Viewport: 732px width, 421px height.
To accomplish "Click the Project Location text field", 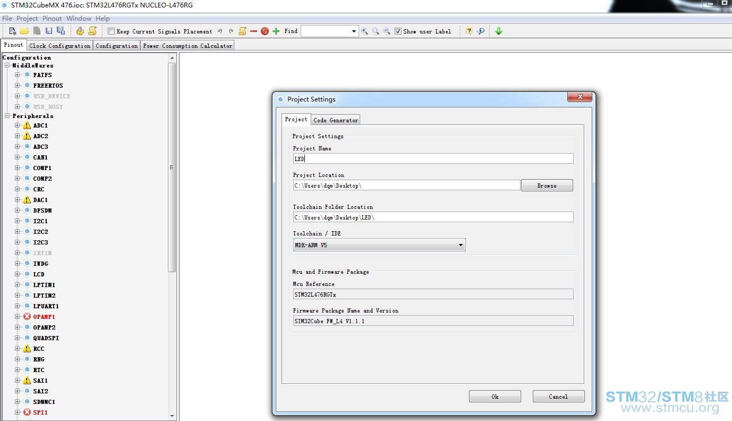I will [x=406, y=185].
